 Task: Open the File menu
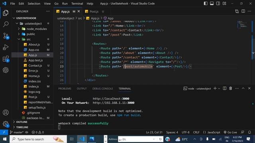coord(12,4)
